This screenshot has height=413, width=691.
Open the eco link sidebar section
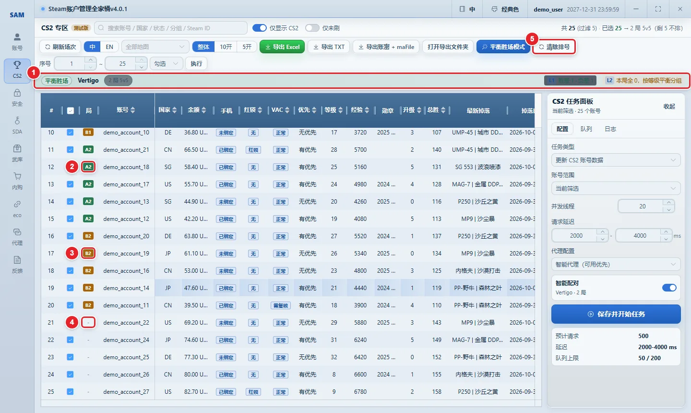coord(17,209)
